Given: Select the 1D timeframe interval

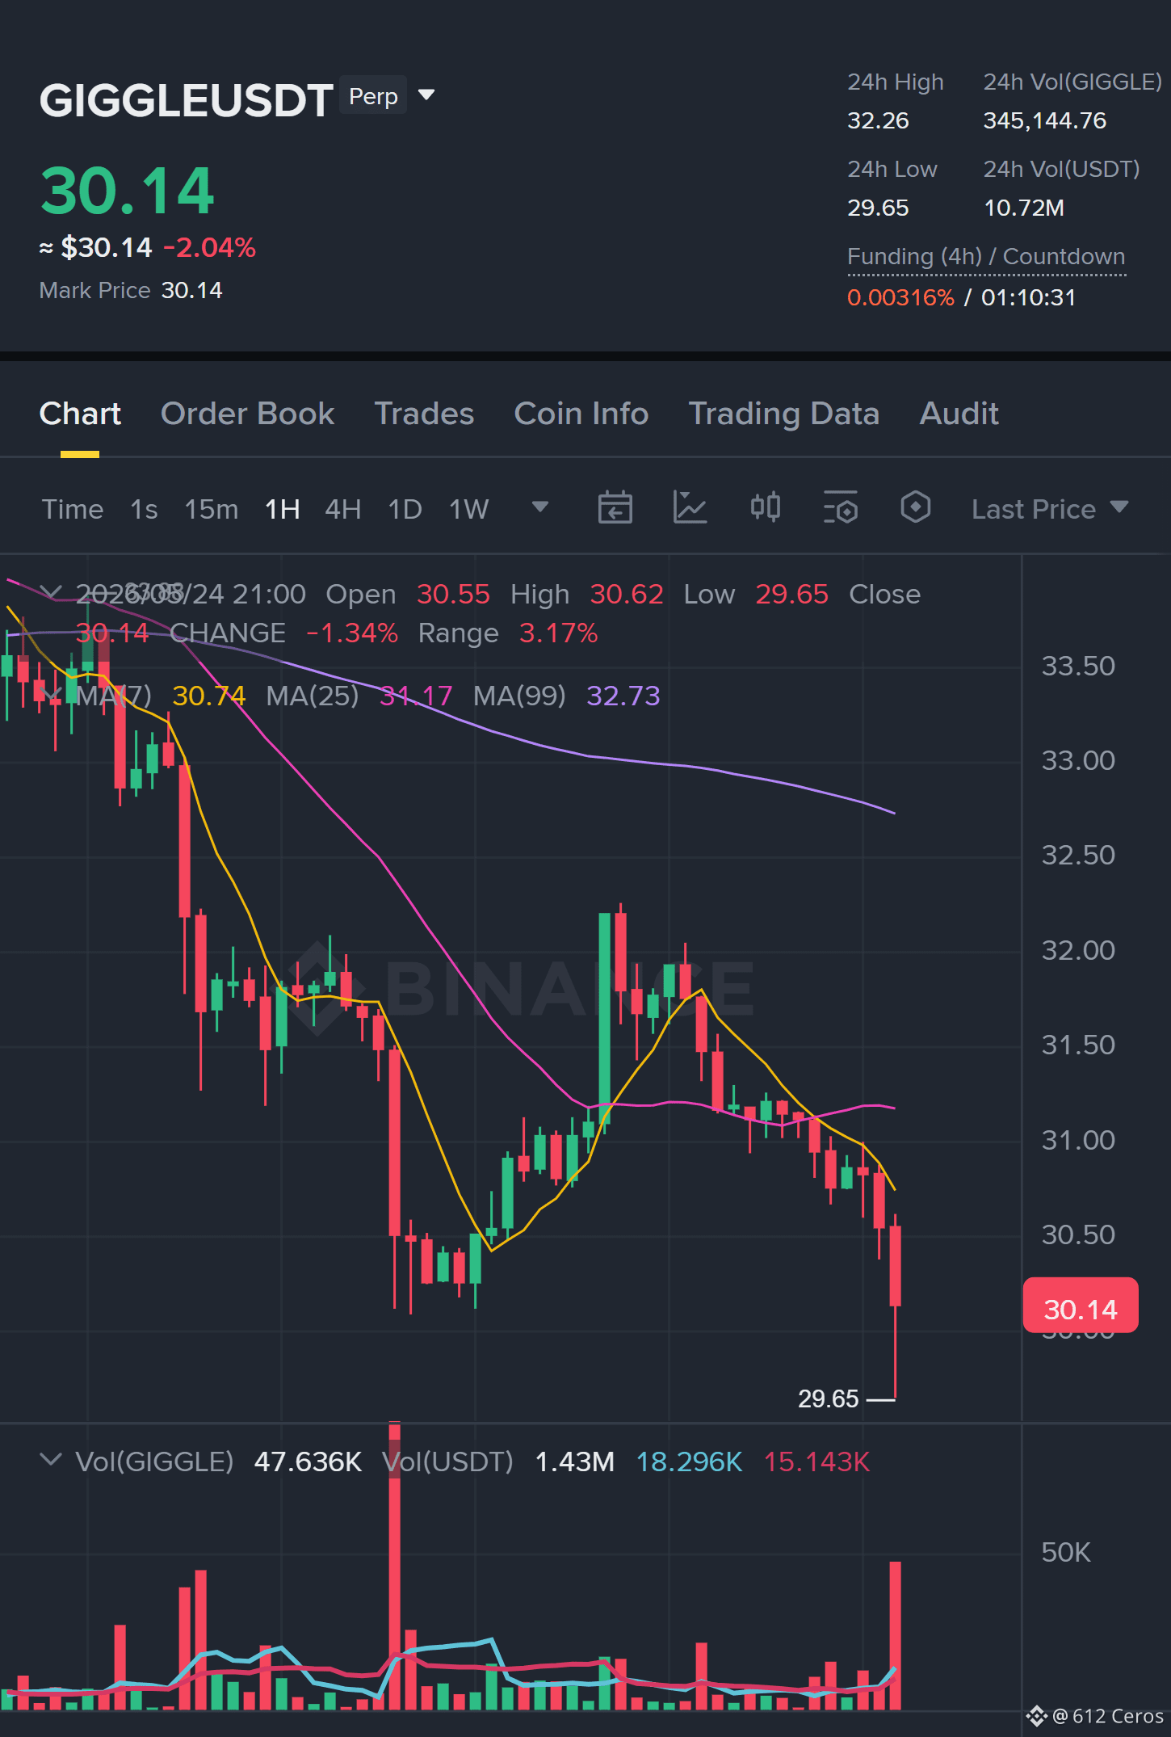Looking at the screenshot, I should tap(405, 509).
